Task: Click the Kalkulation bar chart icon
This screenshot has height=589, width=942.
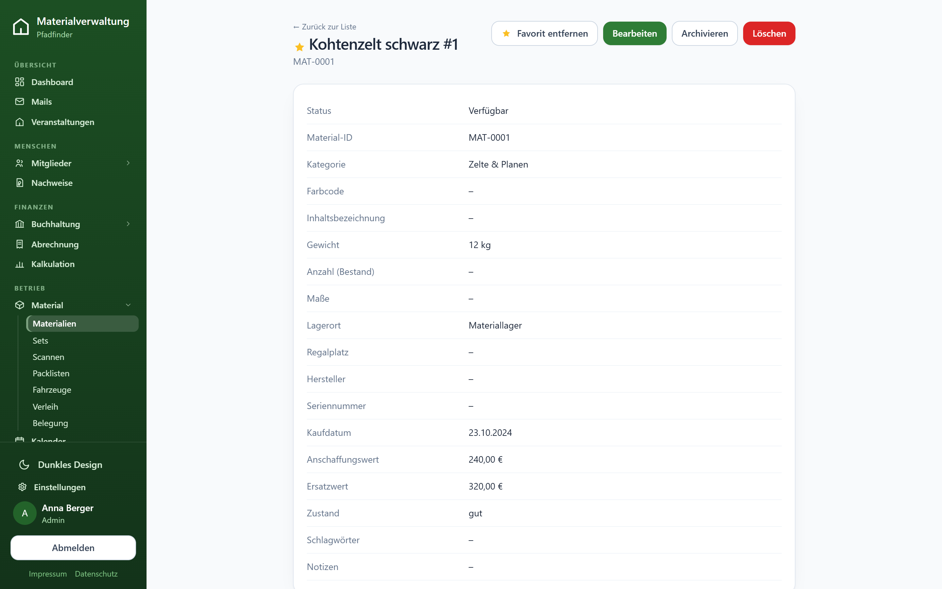Action: point(20,264)
